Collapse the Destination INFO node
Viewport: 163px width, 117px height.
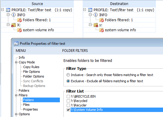click(90, 14)
